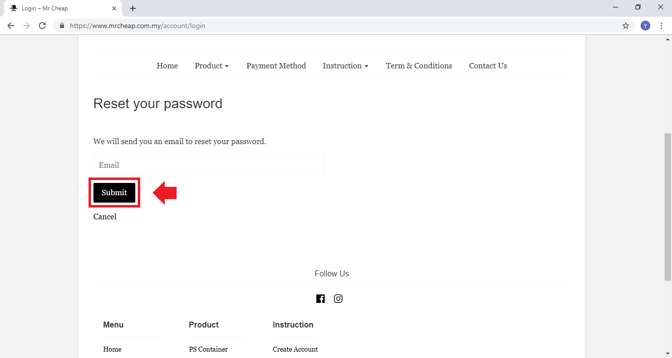Click the page vertical scrollbar thumb
Image resolution: width=672 pixels, height=358 pixels.
(668, 207)
